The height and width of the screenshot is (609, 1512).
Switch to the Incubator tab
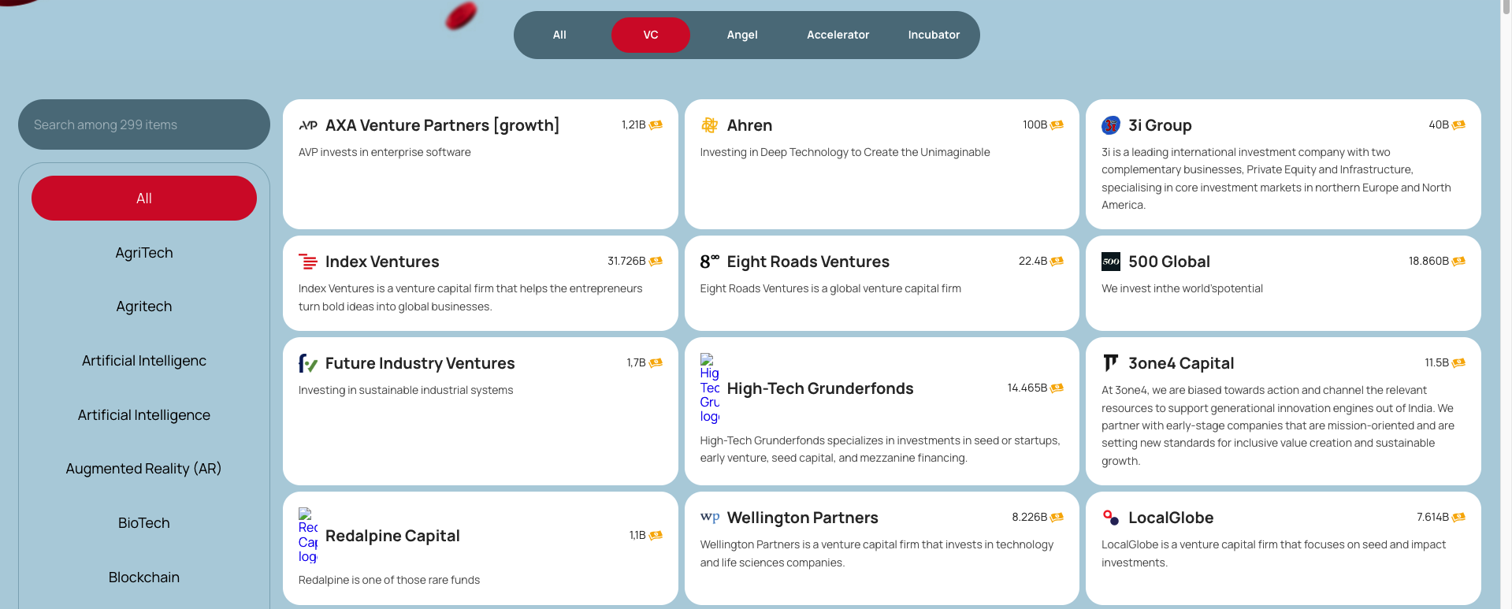coord(934,35)
